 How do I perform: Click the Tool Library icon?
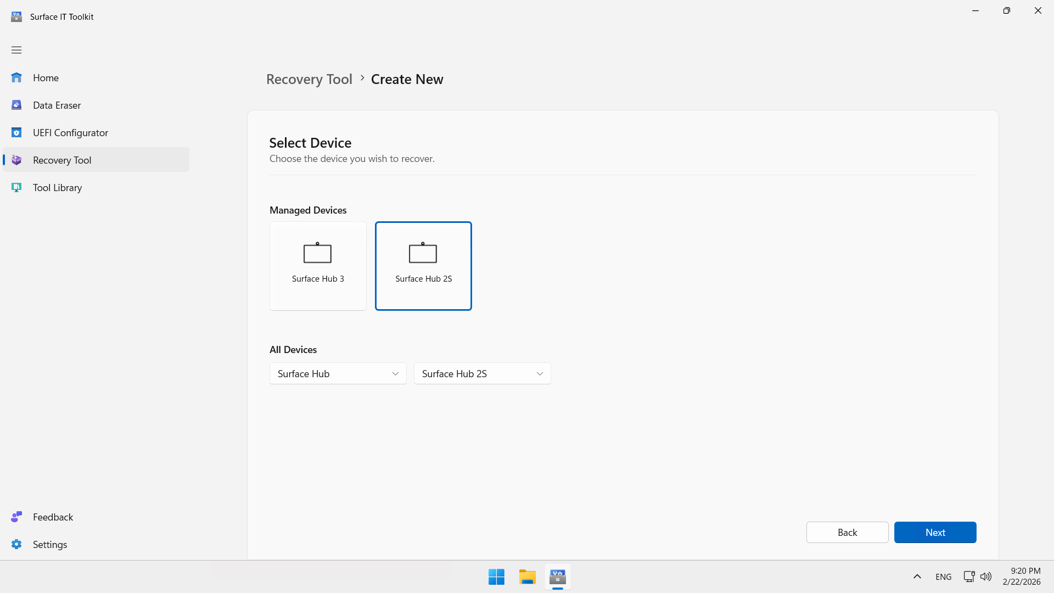coord(16,188)
